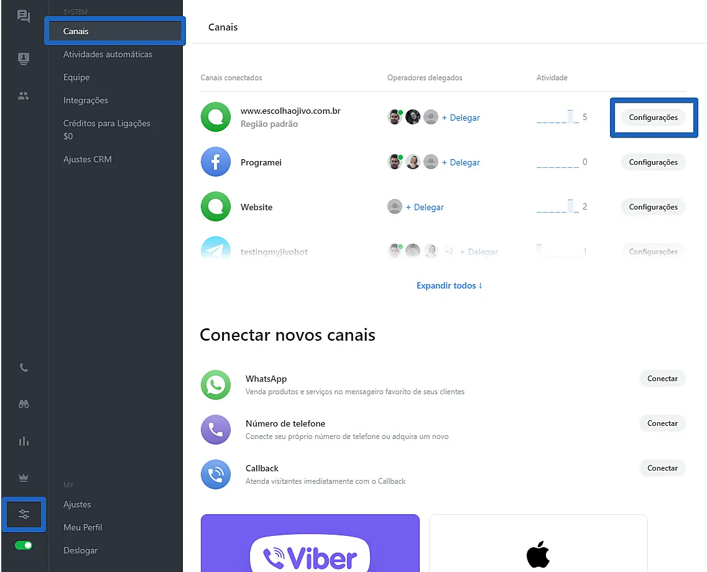Click the +2 more operators indicator

click(x=449, y=251)
